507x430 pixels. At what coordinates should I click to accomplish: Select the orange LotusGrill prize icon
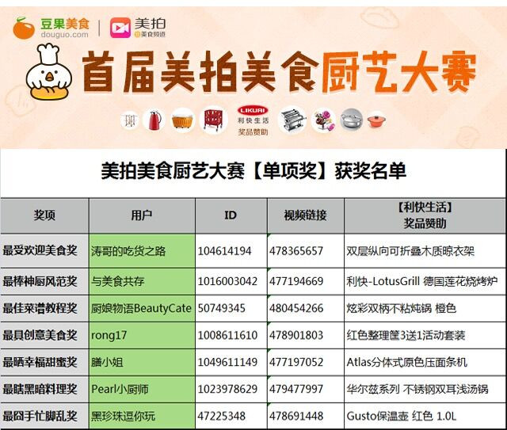(x=182, y=120)
